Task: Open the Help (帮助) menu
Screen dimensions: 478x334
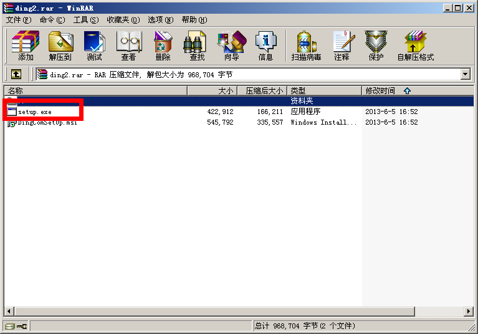Action: coord(194,20)
